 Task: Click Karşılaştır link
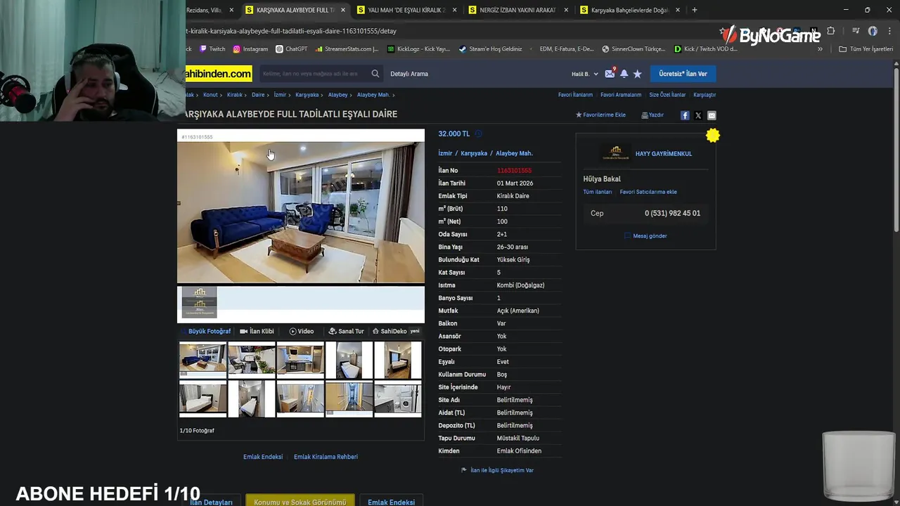[705, 95]
